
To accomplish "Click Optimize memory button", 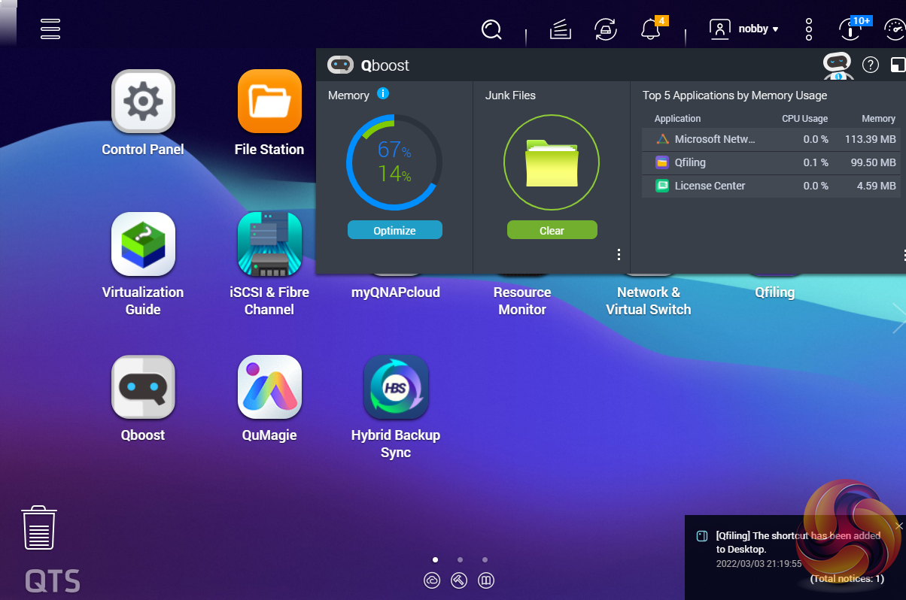I will click(x=394, y=230).
